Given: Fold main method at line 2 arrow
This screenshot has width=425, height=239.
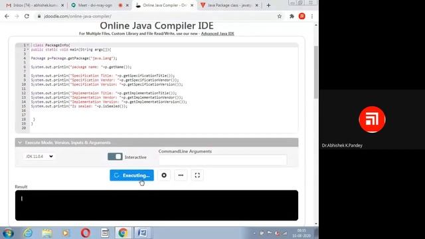Looking at the screenshot, I should (28, 50).
